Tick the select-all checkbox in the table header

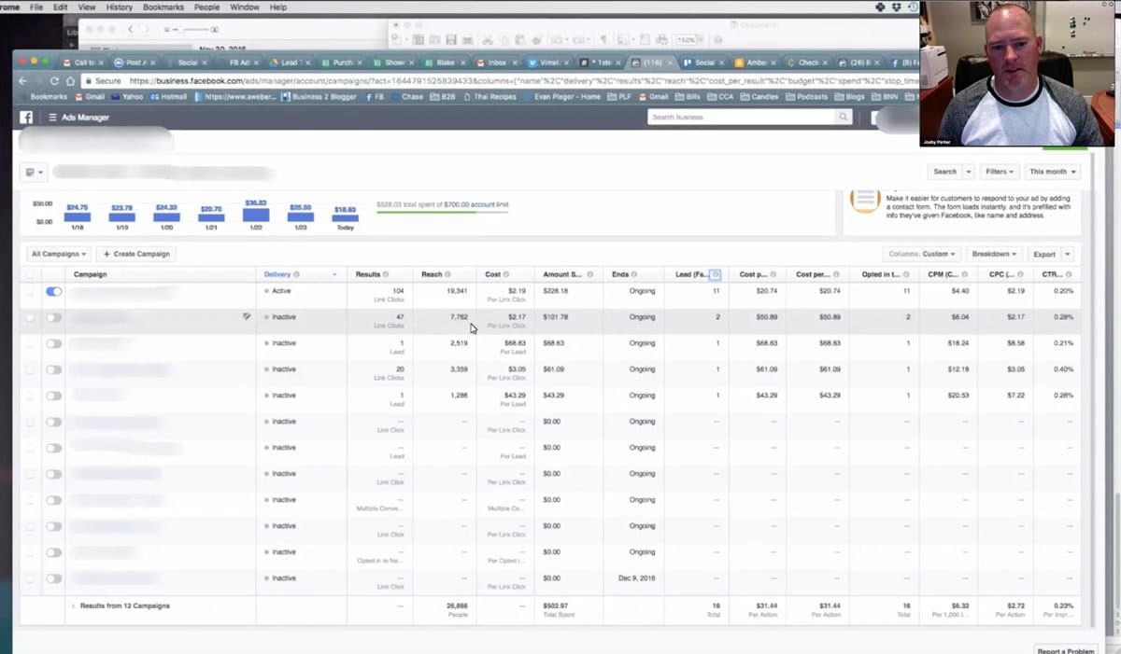(x=31, y=274)
